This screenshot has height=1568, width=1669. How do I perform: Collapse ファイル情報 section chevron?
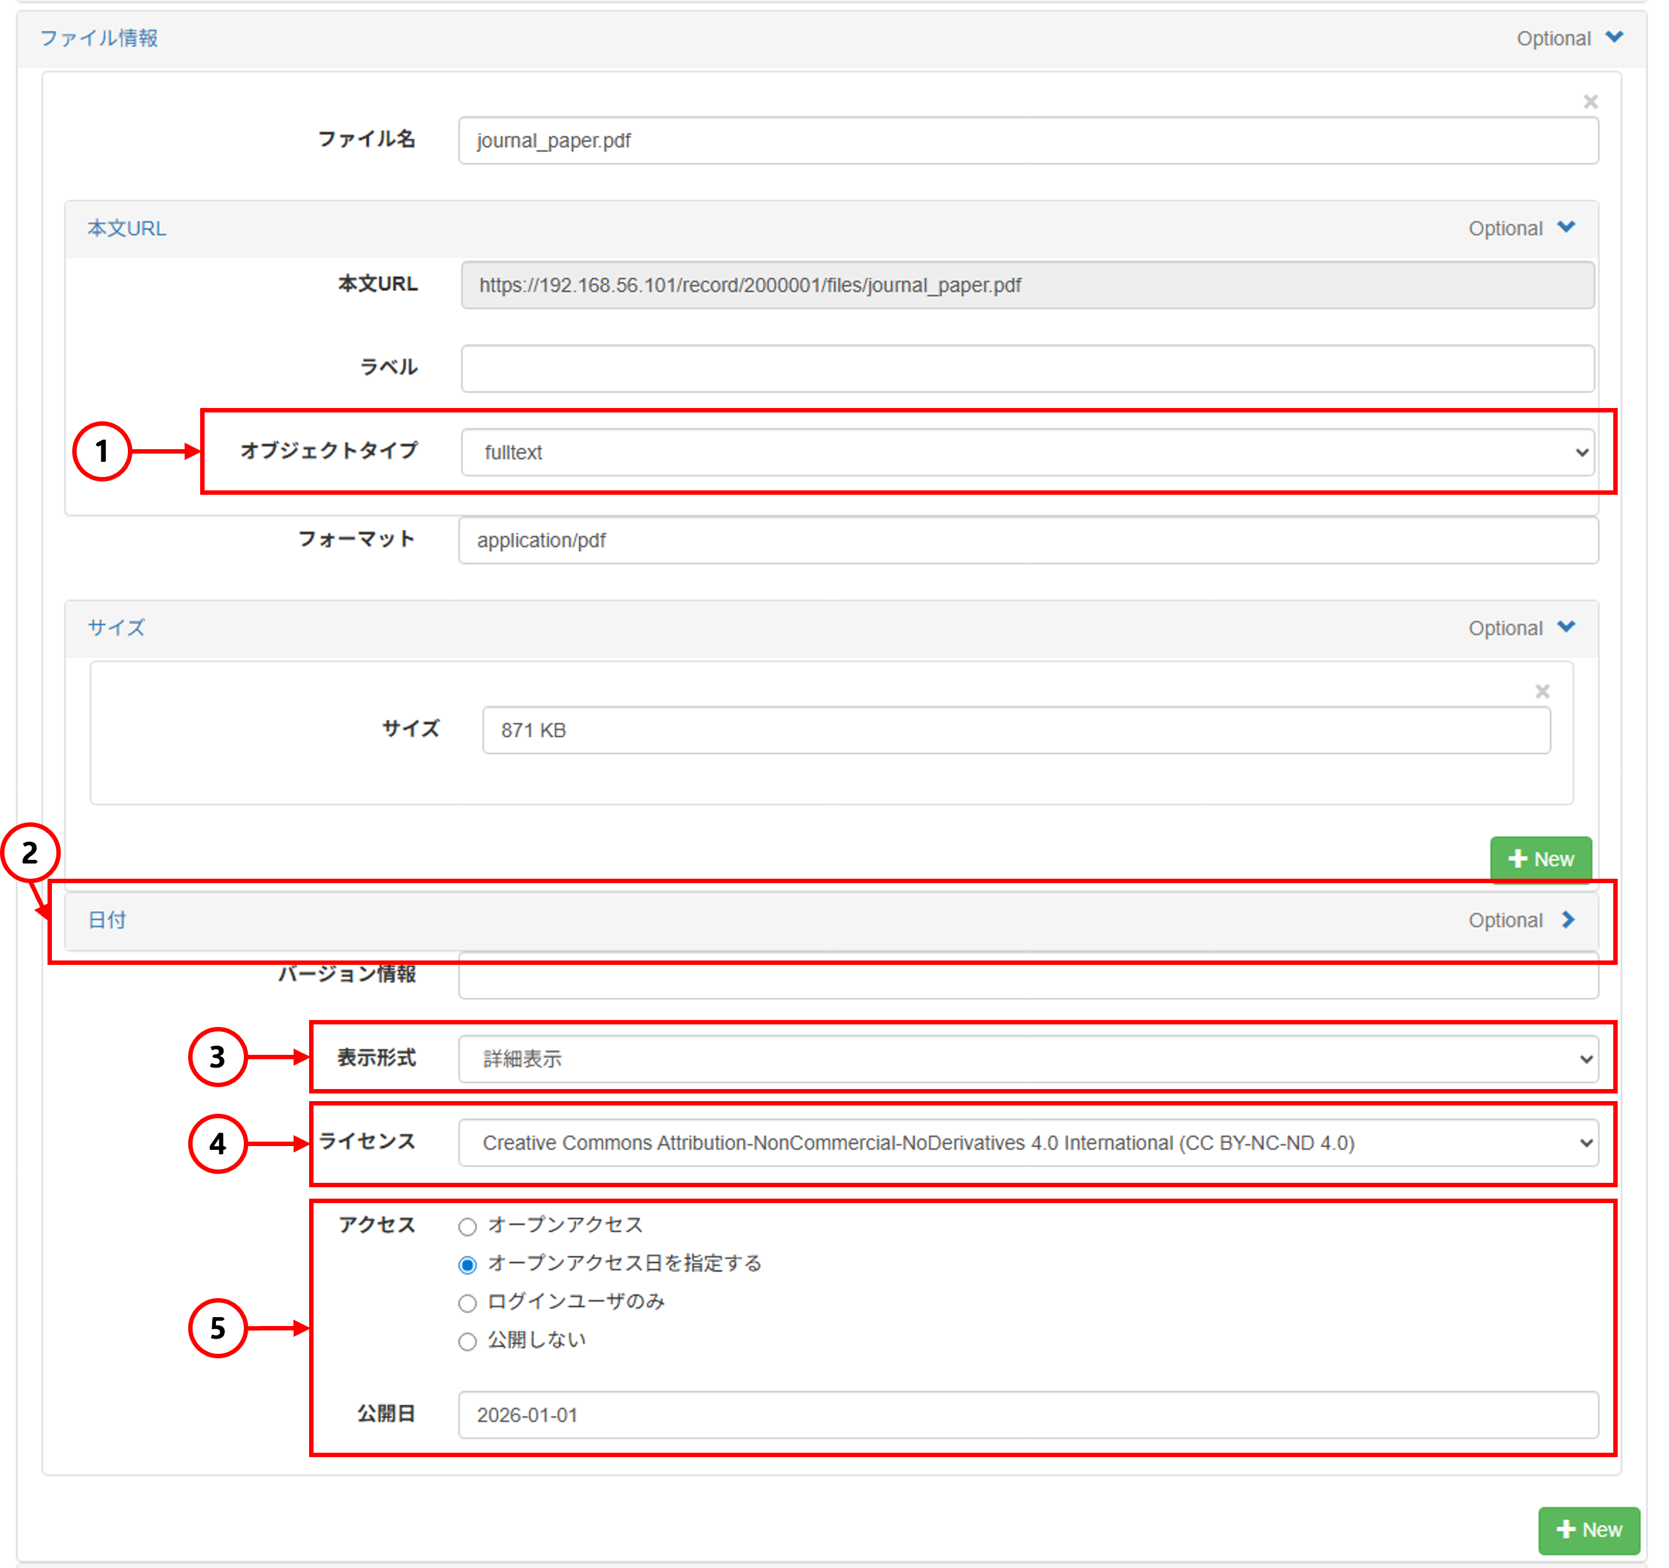click(1614, 38)
